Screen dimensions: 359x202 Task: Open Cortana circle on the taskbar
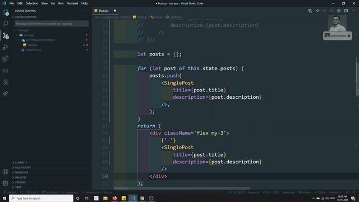click(77, 198)
